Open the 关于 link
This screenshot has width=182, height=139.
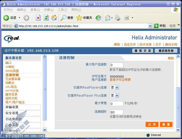pos(158,45)
